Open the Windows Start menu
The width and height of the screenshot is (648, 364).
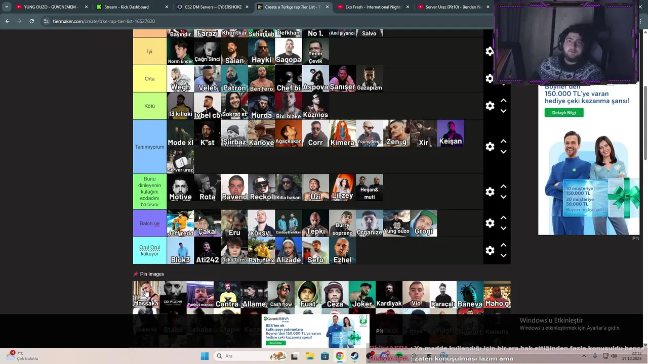pos(205,356)
